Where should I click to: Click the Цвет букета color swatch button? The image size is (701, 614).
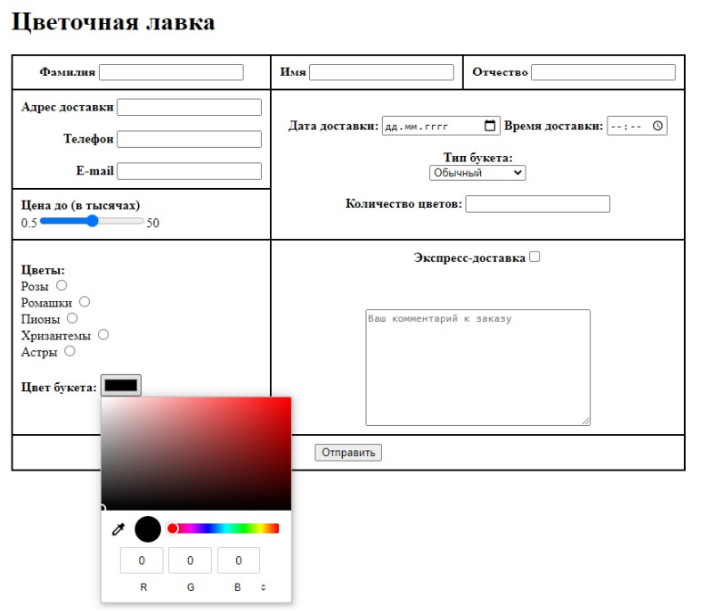coord(121,386)
